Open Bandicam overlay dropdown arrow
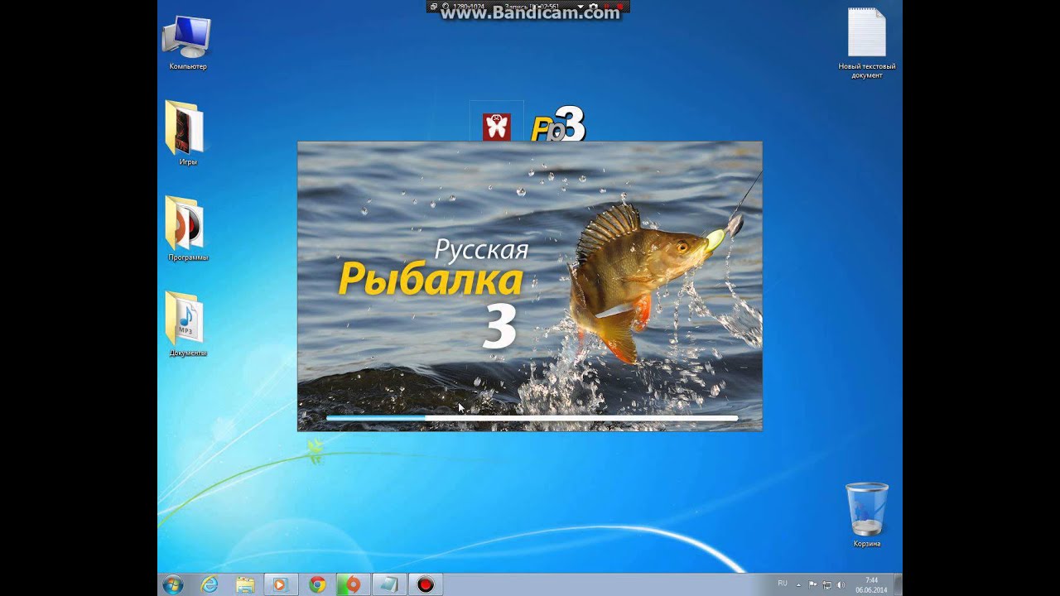The height and width of the screenshot is (596, 1060). tap(581, 7)
